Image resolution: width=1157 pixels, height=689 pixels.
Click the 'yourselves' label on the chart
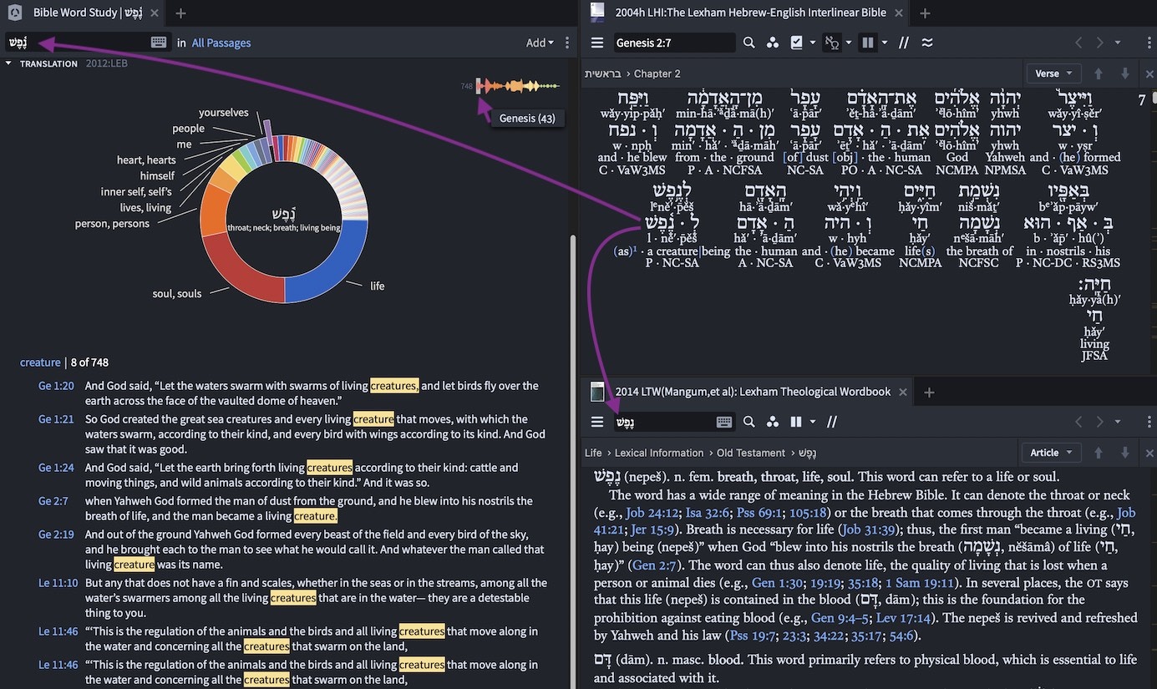(224, 113)
